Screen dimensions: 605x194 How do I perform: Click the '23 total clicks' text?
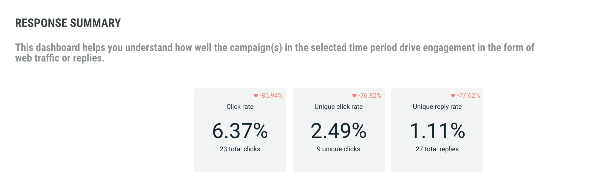(x=240, y=149)
